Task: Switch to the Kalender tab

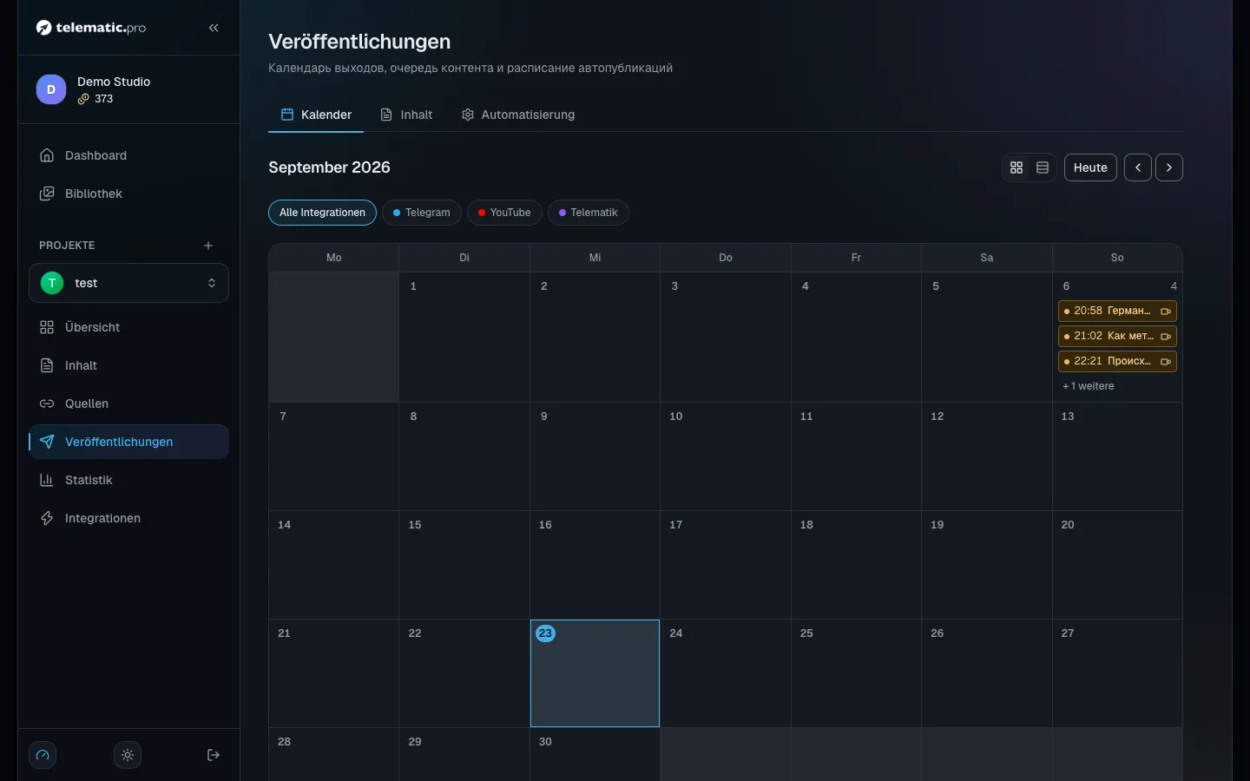Action: coord(316,115)
